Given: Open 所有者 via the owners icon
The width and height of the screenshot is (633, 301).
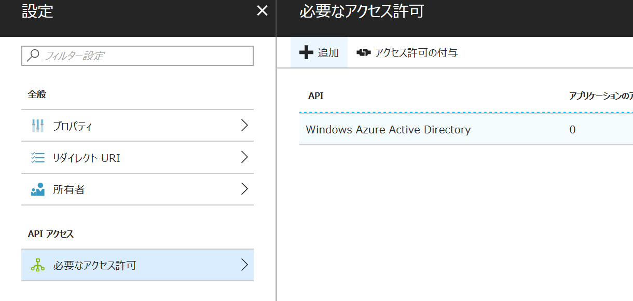Looking at the screenshot, I should (x=38, y=189).
